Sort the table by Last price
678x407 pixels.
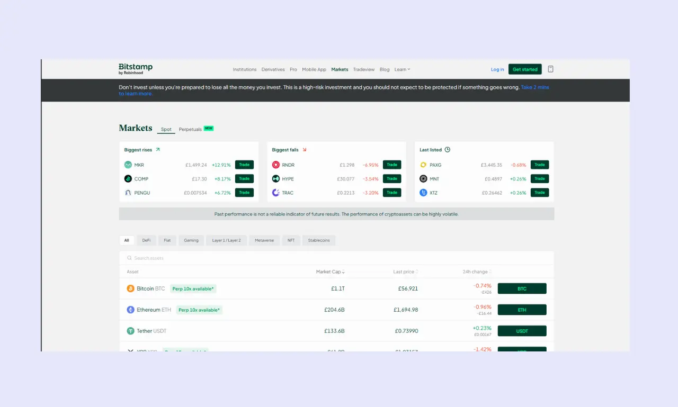click(x=406, y=272)
